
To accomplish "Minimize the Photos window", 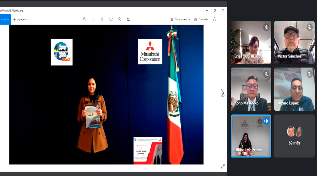I will (207, 10).
